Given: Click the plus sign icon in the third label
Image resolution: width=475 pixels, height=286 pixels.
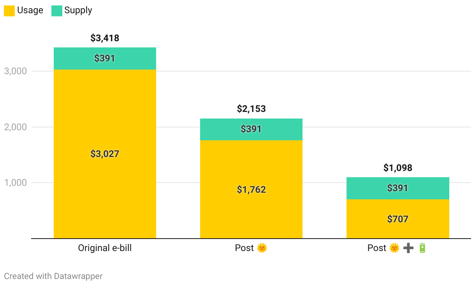Looking at the screenshot, I should pos(408,248).
